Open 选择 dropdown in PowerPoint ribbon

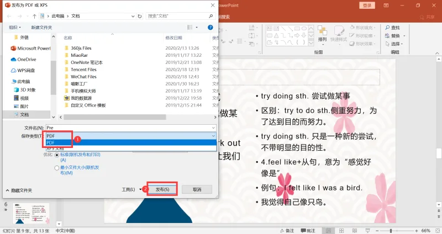[x=394, y=44]
